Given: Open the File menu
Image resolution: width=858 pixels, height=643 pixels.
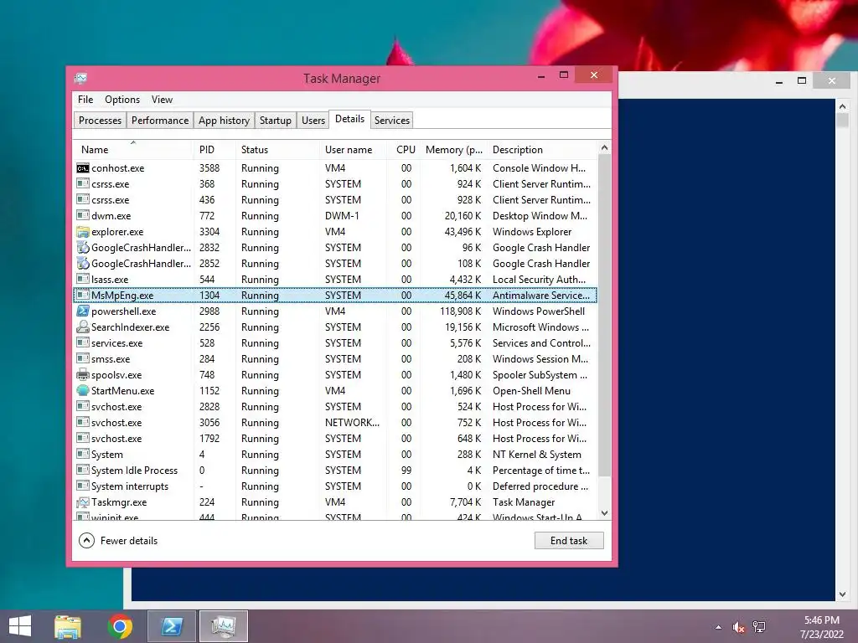Looking at the screenshot, I should coord(85,100).
